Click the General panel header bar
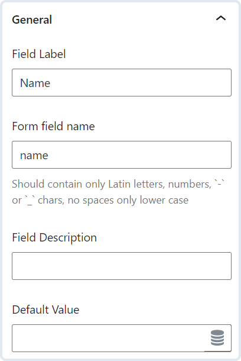 click(120, 20)
